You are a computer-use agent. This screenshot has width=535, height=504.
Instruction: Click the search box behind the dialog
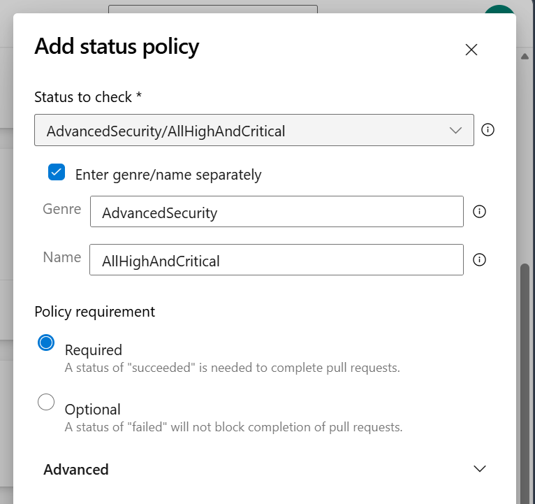click(x=212, y=9)
